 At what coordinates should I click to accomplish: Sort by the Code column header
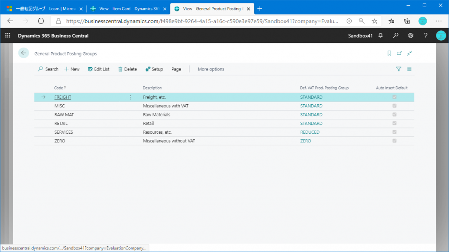point(60,88)
